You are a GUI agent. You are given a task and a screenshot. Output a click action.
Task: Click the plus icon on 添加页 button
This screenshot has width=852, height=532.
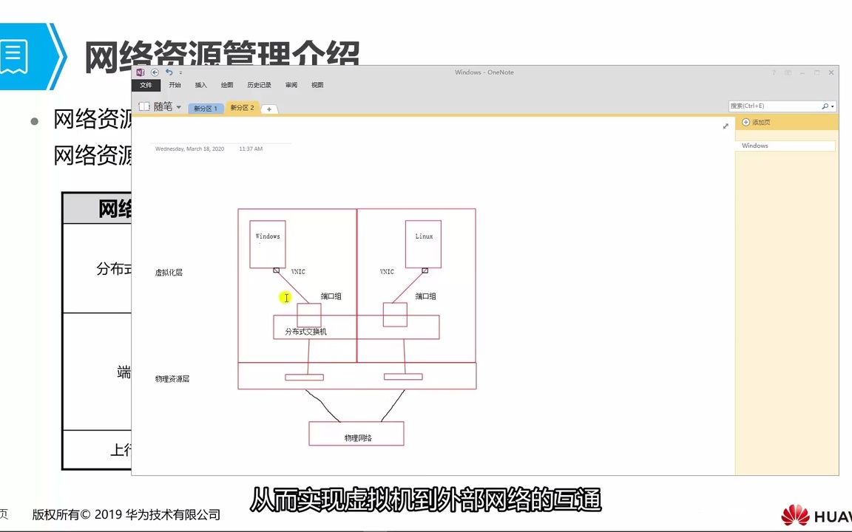tap(745, 123)
